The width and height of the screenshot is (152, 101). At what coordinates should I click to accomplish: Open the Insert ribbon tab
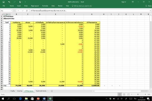(x=19, y=6)
